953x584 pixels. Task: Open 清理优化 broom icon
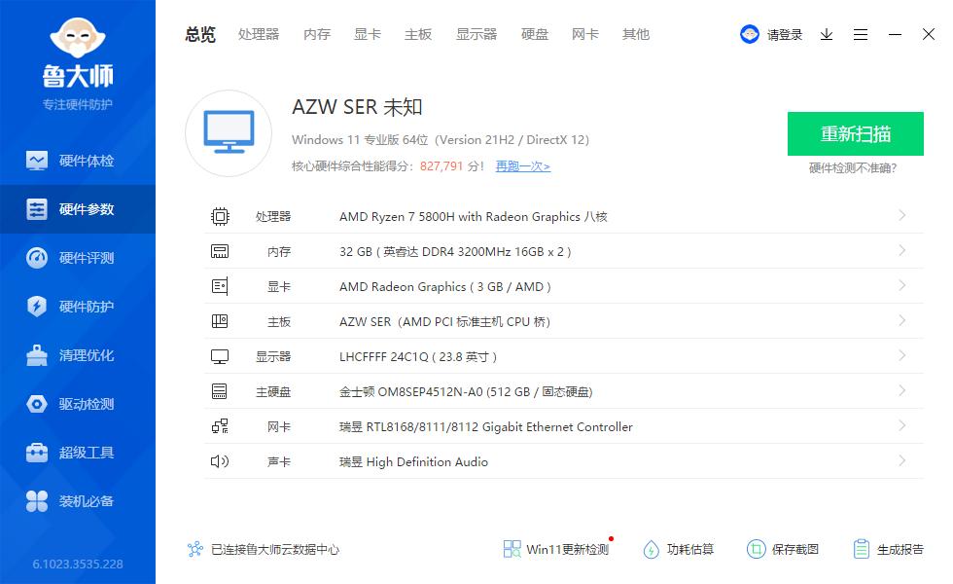point(37,355)
